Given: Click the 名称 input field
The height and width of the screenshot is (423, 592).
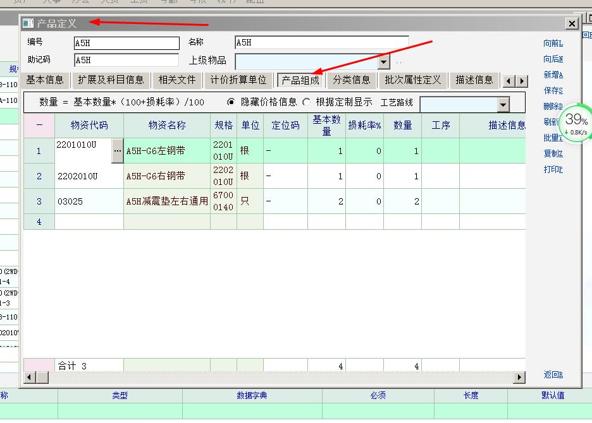Looking at the screenshot, I should coord(321,43).
